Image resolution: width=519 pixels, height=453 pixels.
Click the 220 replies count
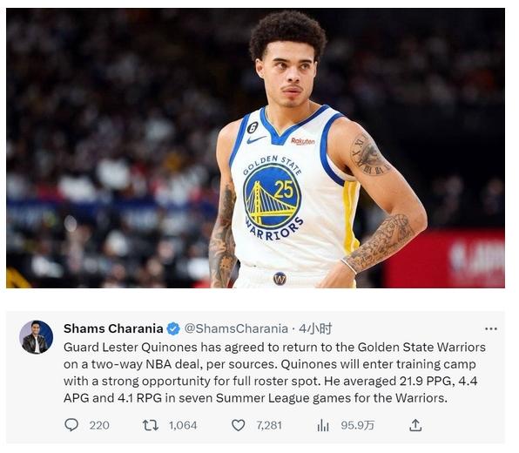[99, 425]
